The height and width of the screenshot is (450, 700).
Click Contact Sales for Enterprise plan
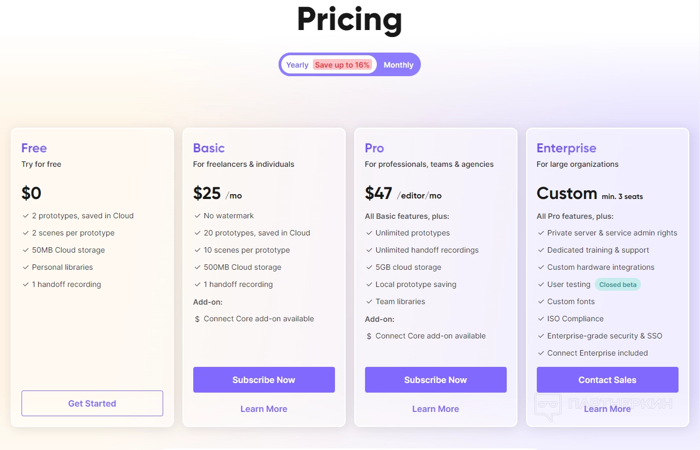point(607,380)
